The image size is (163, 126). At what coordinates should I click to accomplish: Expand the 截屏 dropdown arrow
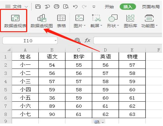tap(101, 26)
